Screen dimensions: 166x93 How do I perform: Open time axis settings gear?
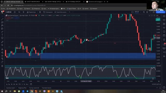[x=159, y=81]
